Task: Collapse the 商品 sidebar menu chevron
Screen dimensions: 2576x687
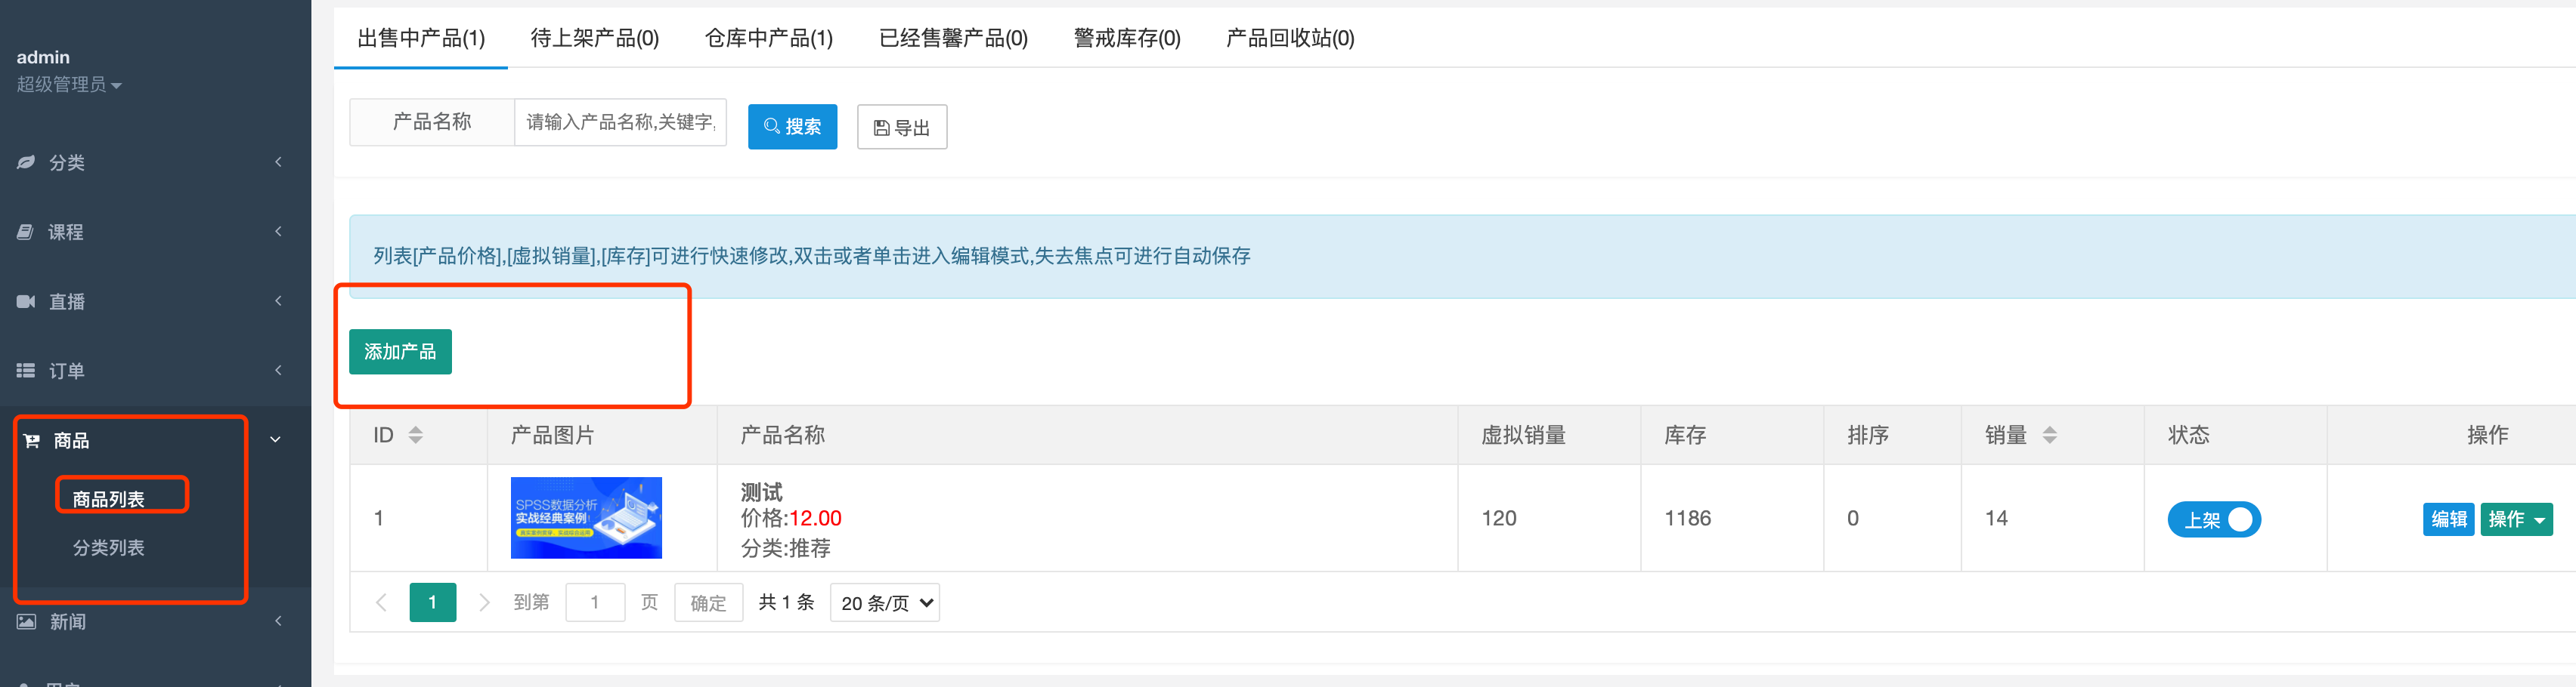Action: [275, 439]
